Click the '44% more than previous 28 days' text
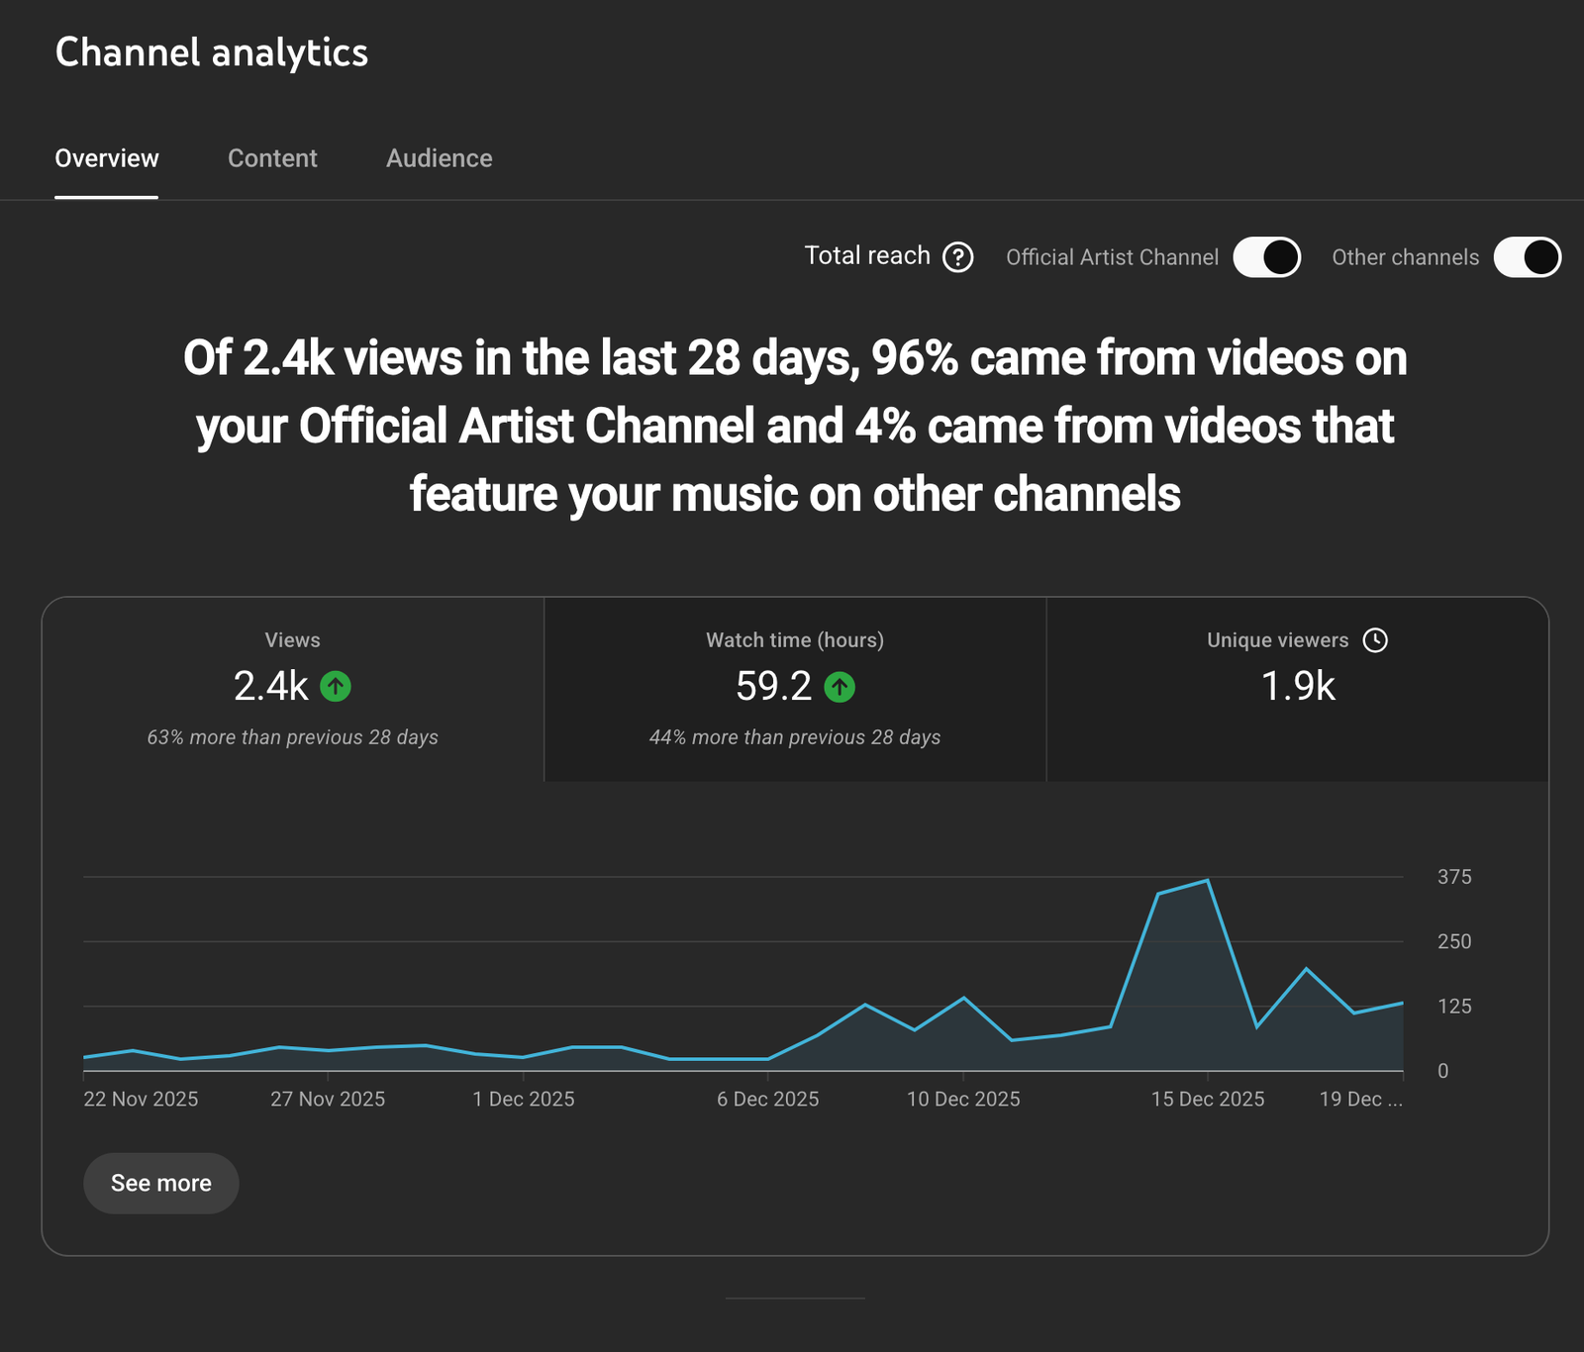The height and width of the screenshot is (1352, 1584). tap(795, 737)
